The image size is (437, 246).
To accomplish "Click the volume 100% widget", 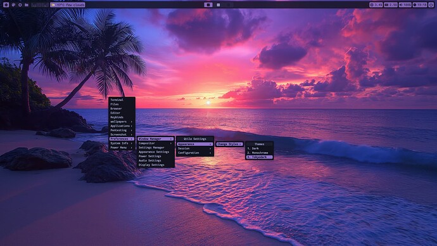I will tap(405, 4).
